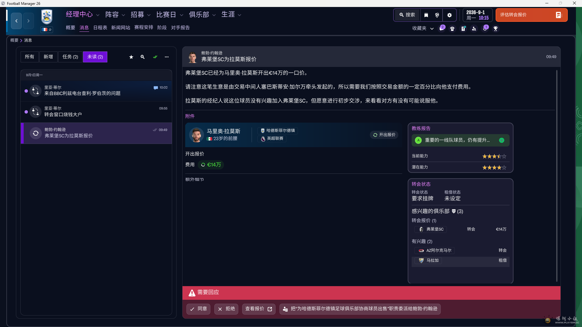
Task: Click AZ阿尔克马尔 club badge icon
Action: (421, 251)
